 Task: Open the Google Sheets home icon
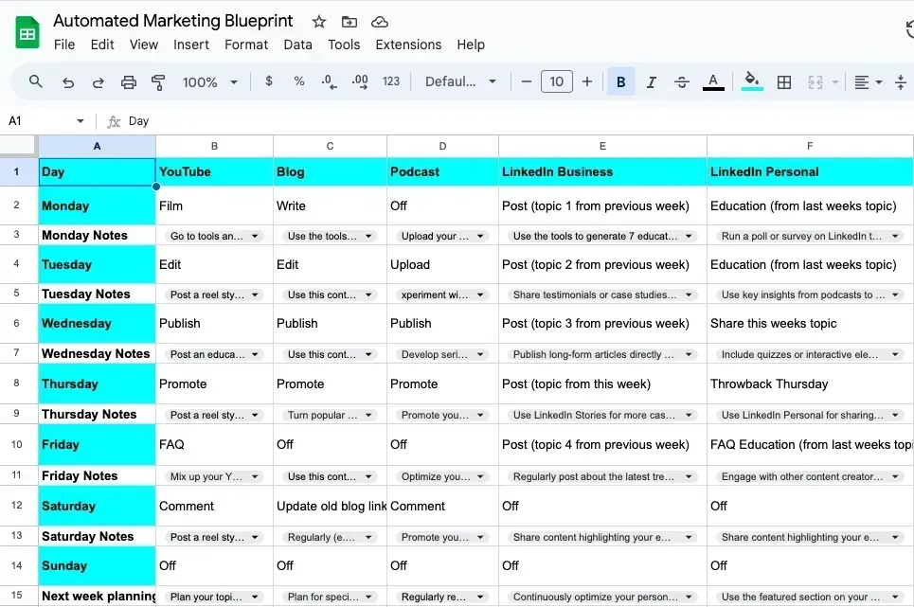point(27,33)
